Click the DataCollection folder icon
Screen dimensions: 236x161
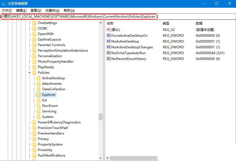39,89
